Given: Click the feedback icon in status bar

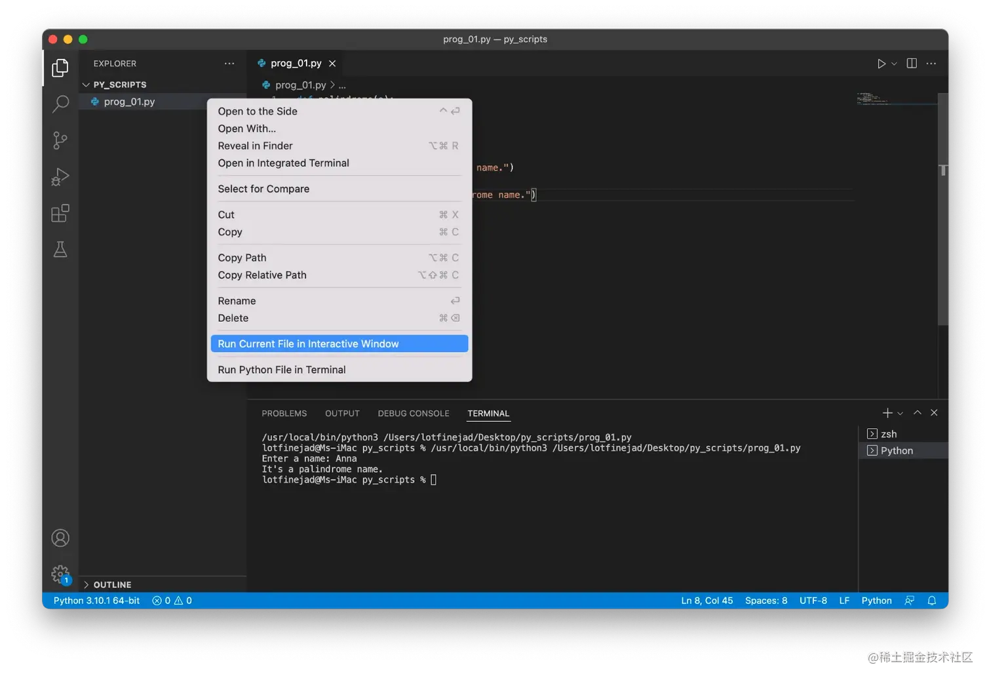Looking at the screenshot, I should 910,601.
